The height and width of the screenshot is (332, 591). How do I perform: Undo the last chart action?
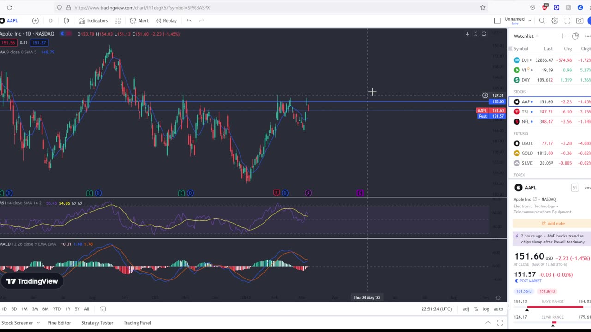click(189, 21)
